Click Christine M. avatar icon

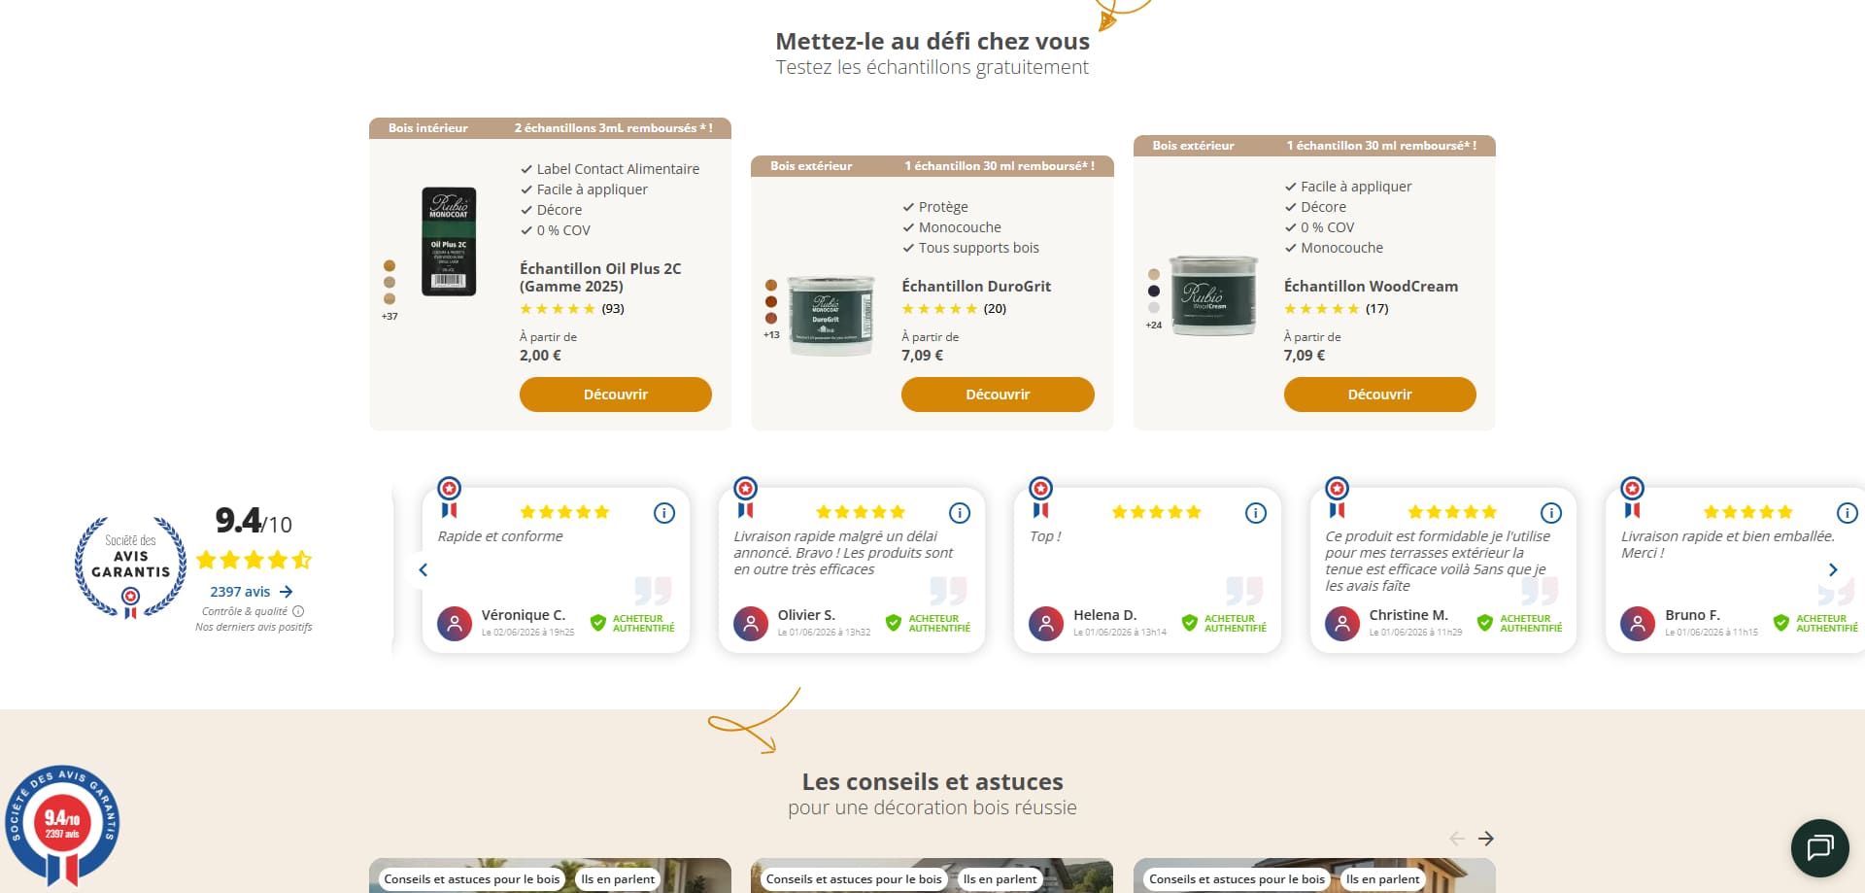coord(1342,623)
